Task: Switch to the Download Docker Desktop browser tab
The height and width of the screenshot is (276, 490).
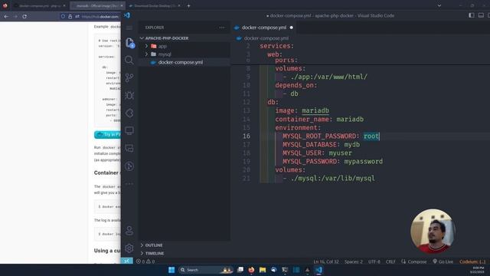Action: click(155, 5)
